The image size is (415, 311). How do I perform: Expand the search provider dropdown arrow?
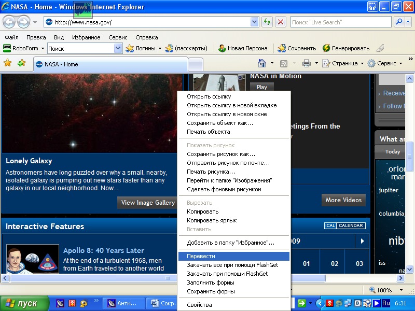click(409, 22)
